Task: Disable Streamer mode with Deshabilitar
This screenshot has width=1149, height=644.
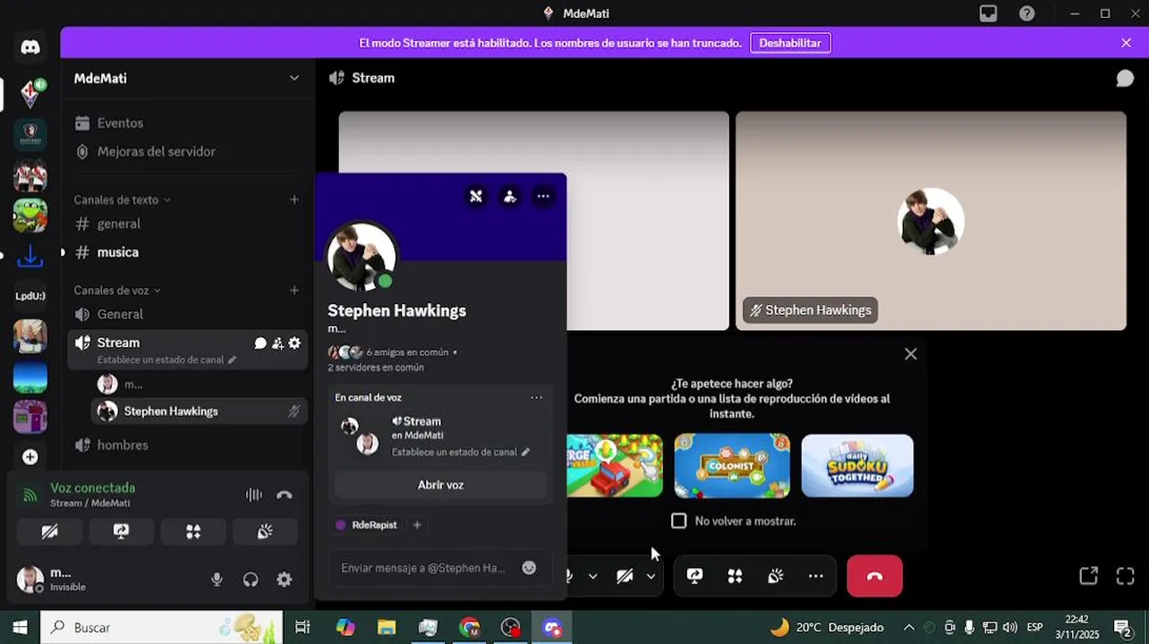Action: click(790, 43)
